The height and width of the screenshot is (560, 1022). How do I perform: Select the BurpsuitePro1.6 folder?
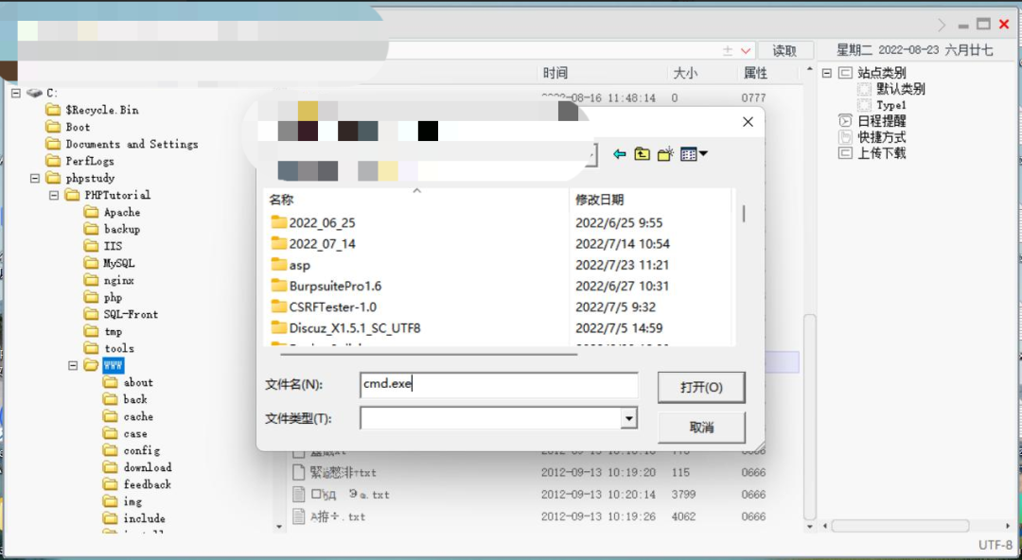click(326, 286)
